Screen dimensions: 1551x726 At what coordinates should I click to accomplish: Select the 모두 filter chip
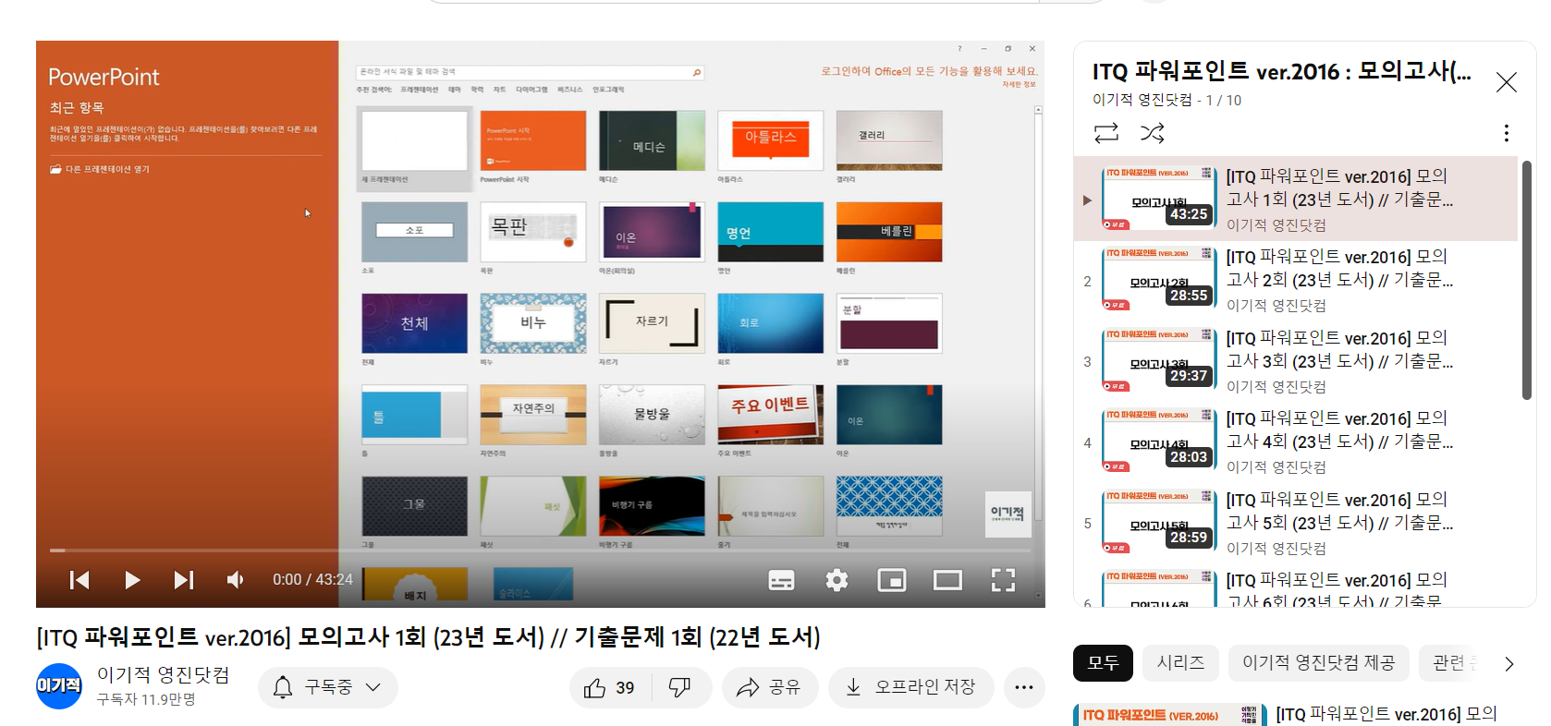coord(1103,663)
